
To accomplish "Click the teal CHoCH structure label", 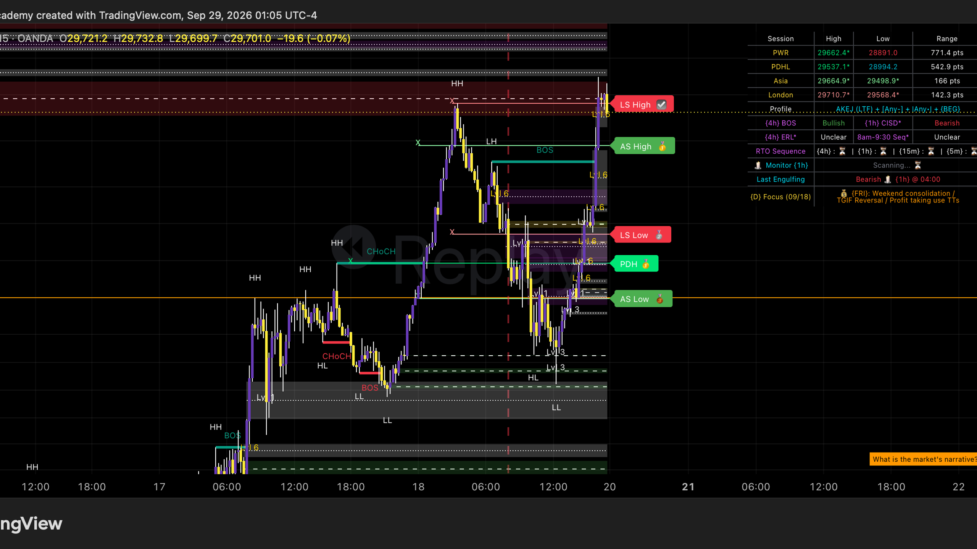I will pyautogui.click(x=381, y=252).
